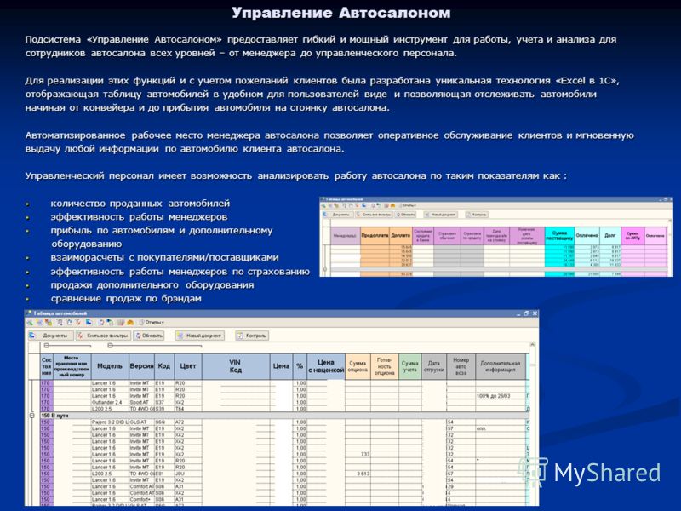Collapse second column group marker above Модель column
Image resolution: width=681 pixels, height=511 pixels.
point(111,346)
